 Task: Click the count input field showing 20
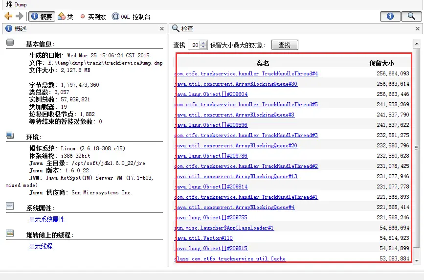pyautogui.click(x=194, y=45)
